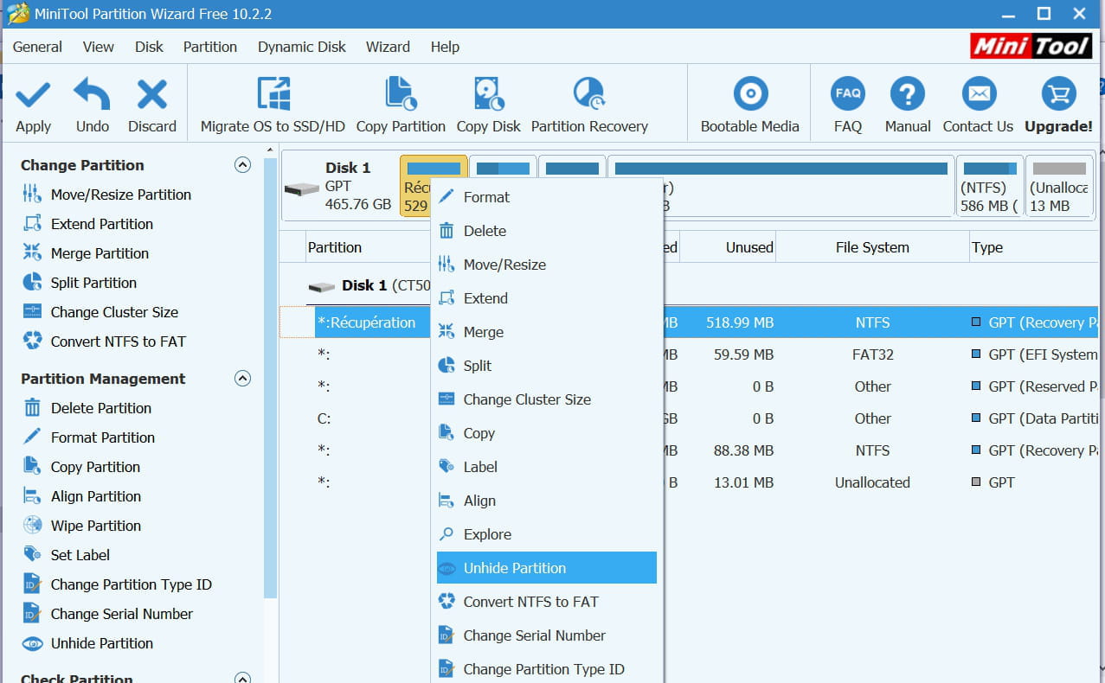Viewport: 1105px width, 683px height.
Task: Click Unhide Partition in left sidebar
Action: click(101, 643)
